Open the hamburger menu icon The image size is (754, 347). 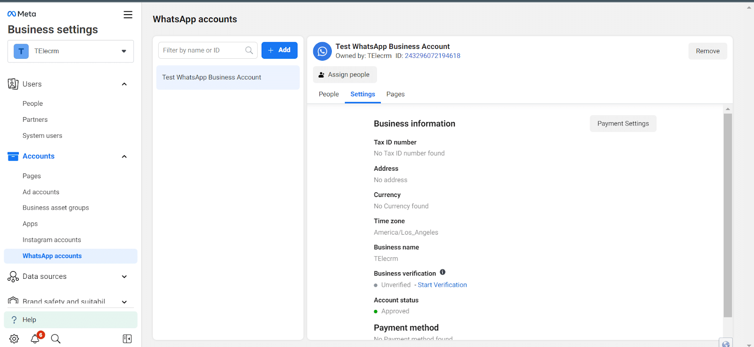click(128, 15)
